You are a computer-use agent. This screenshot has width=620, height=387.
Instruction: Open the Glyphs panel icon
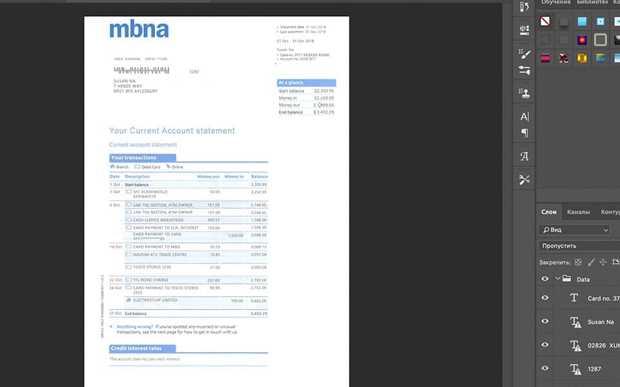[524, 156]
